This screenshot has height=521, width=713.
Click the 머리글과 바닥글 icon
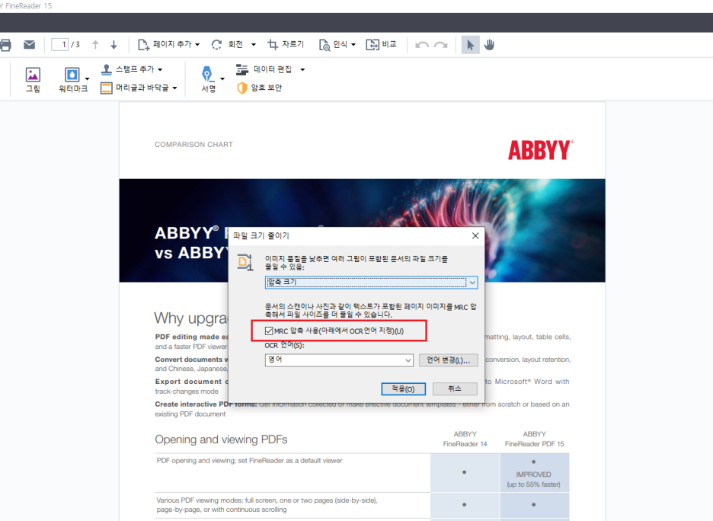click(x=106, y=88)
